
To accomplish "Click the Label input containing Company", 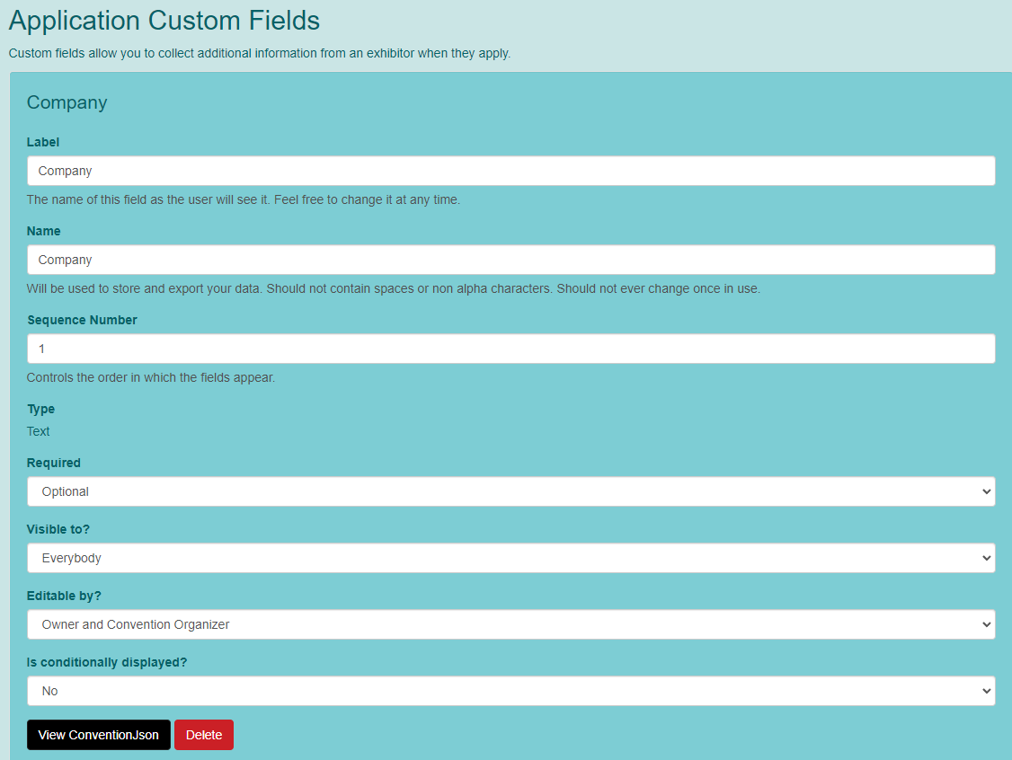I will pyautogui.click(x=510, y=171).
